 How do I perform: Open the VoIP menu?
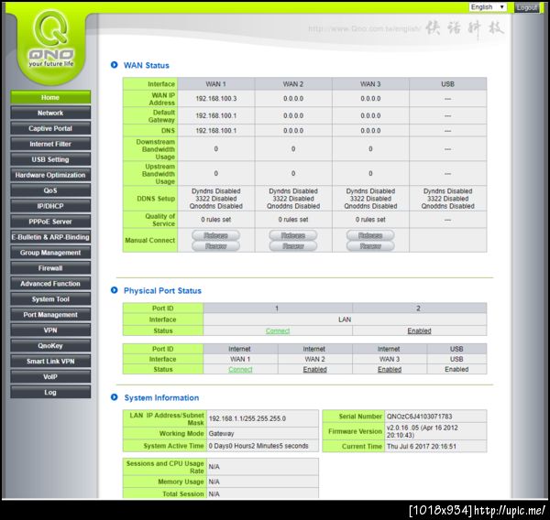pos(50,376)
